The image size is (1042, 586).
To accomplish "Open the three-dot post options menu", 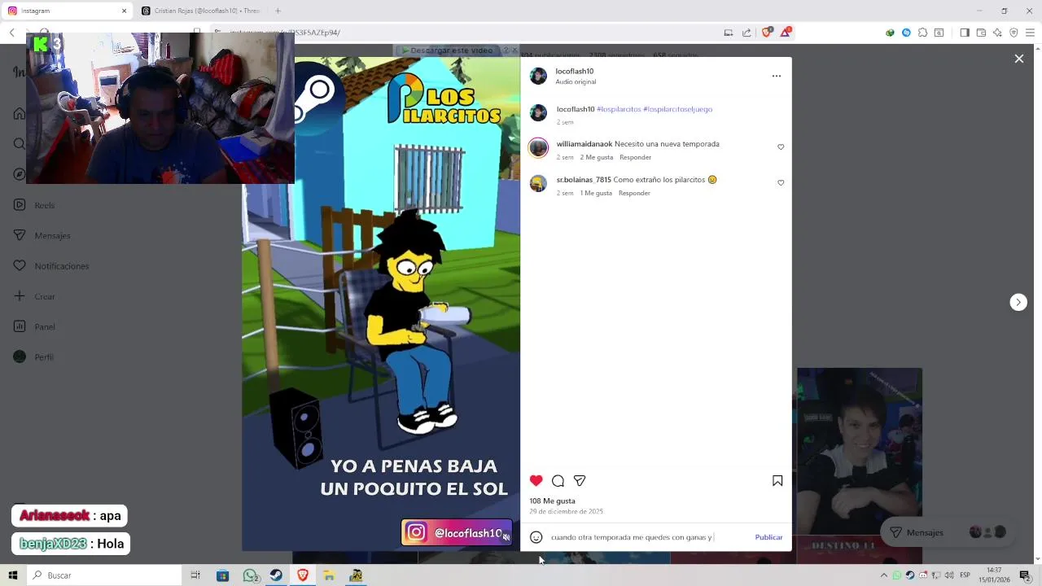I will 776,76.
